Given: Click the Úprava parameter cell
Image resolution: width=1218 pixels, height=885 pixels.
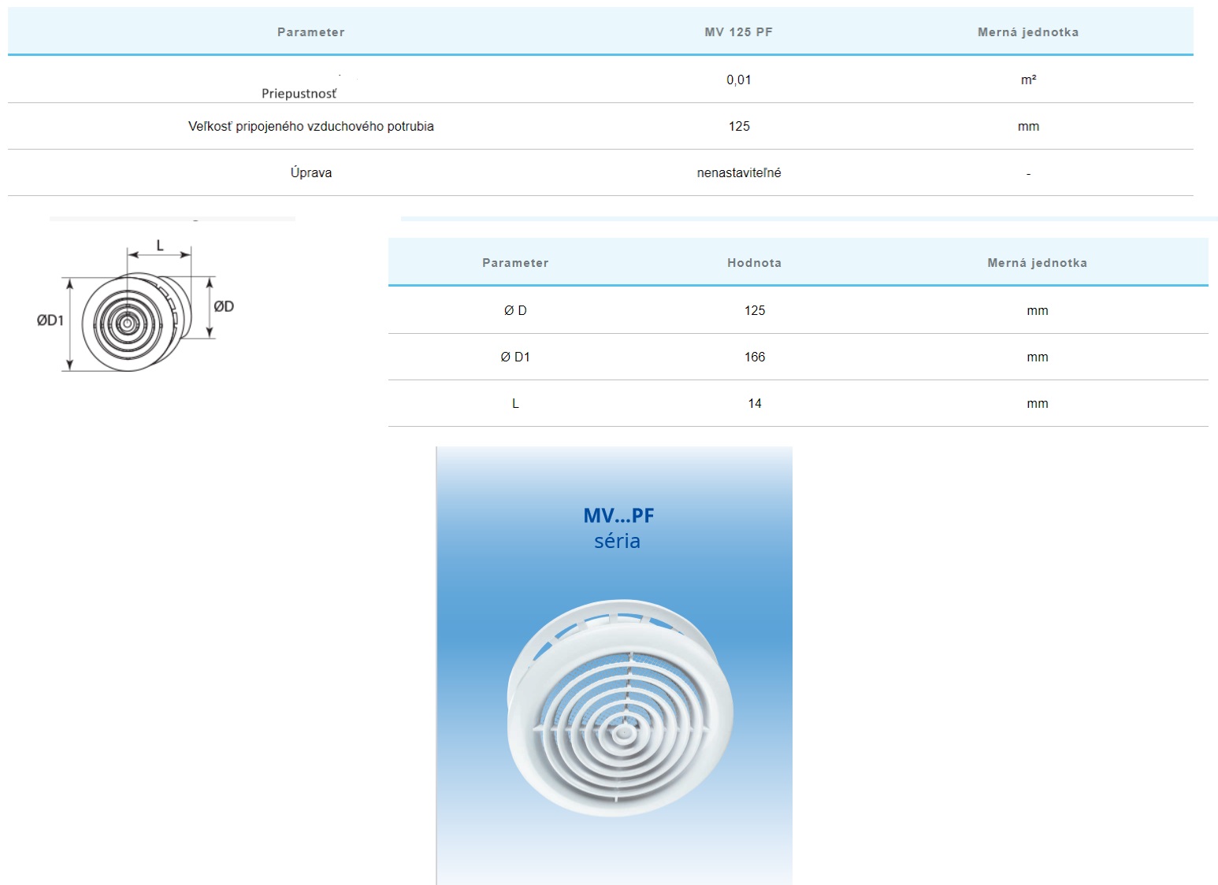Looking at the screenshot, I should pos(310,172).
